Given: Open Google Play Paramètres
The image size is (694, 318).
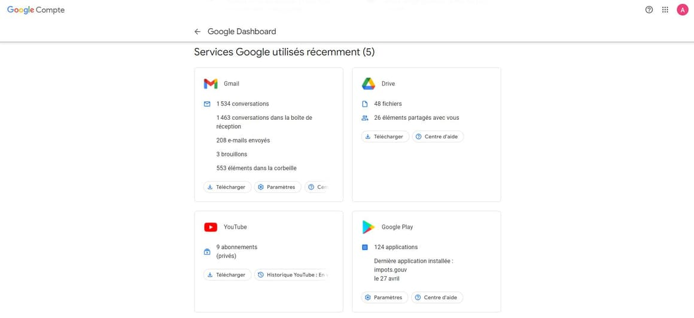Looking at the screenshot, I should click(x=385, y=298).
